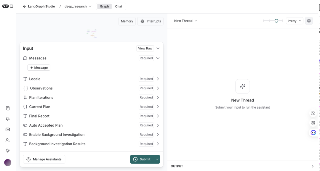Click the Messages chat bubble icon
Screen dimensions: 320x171
pyautogui.click(x=25, y=58)
